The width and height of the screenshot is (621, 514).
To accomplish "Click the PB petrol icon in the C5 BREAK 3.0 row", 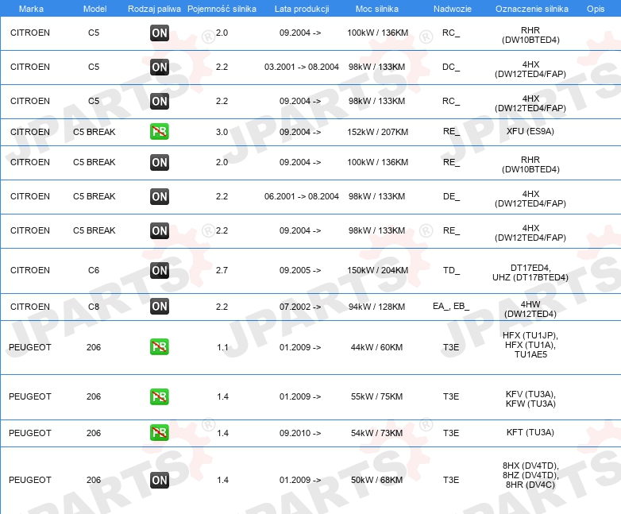I will click(160, 132).
